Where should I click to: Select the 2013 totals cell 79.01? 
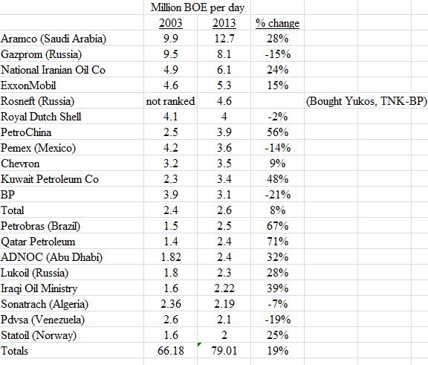click(224, 351)
